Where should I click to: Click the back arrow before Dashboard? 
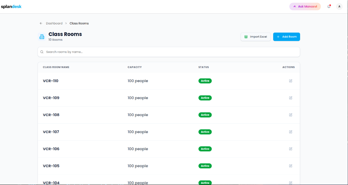(x=41, y=23)
